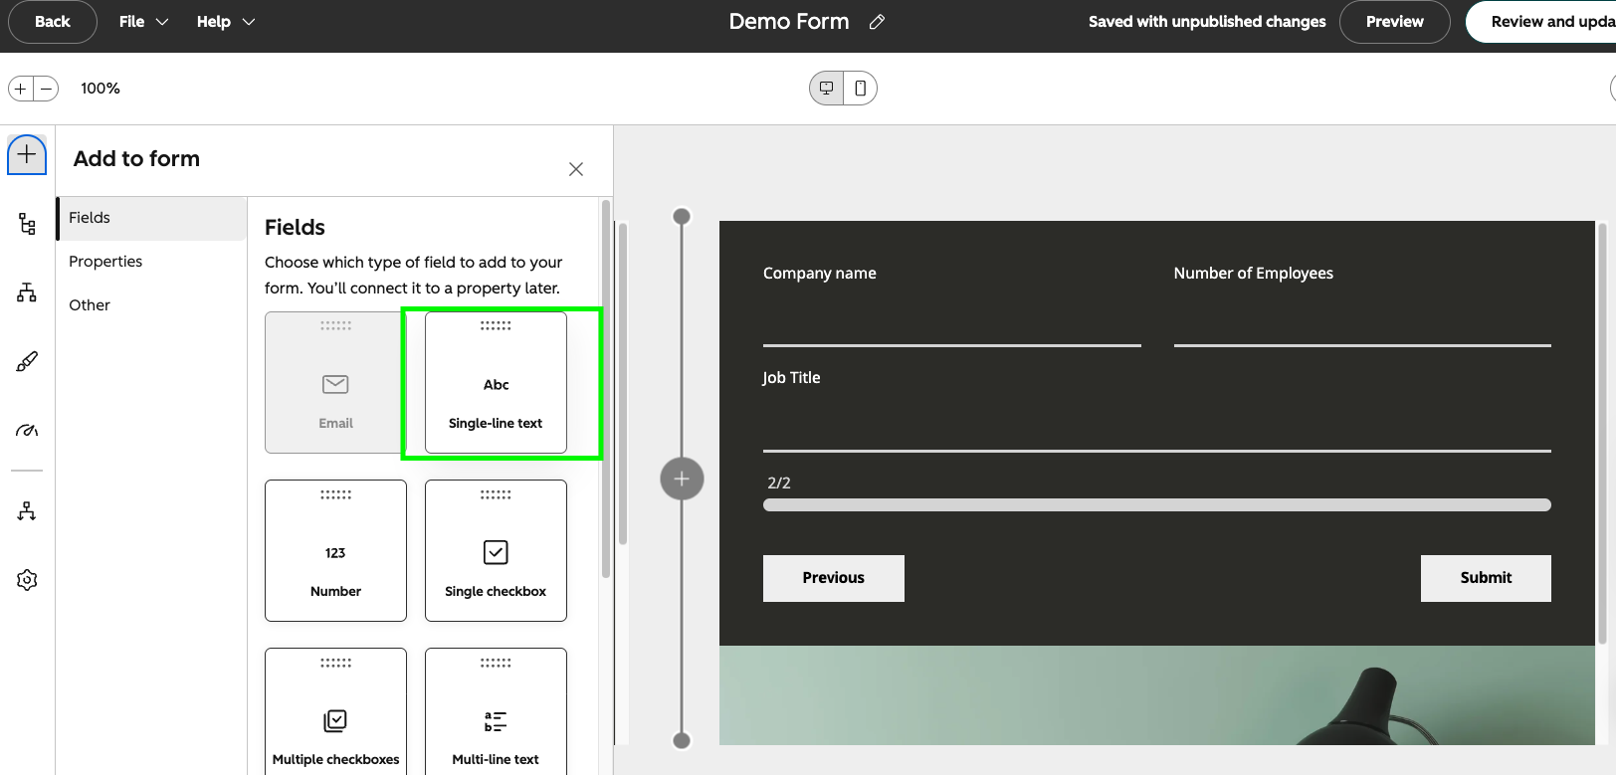Select the Single-line text field card
Screen dimensions: 1616x775
pos(496,383)
